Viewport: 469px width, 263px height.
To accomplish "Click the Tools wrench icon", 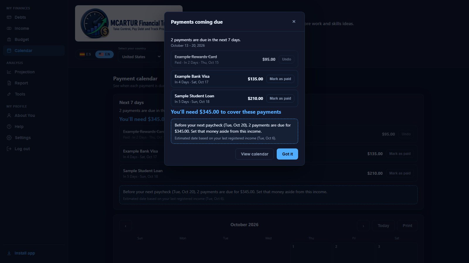I will tap(9, 94).
